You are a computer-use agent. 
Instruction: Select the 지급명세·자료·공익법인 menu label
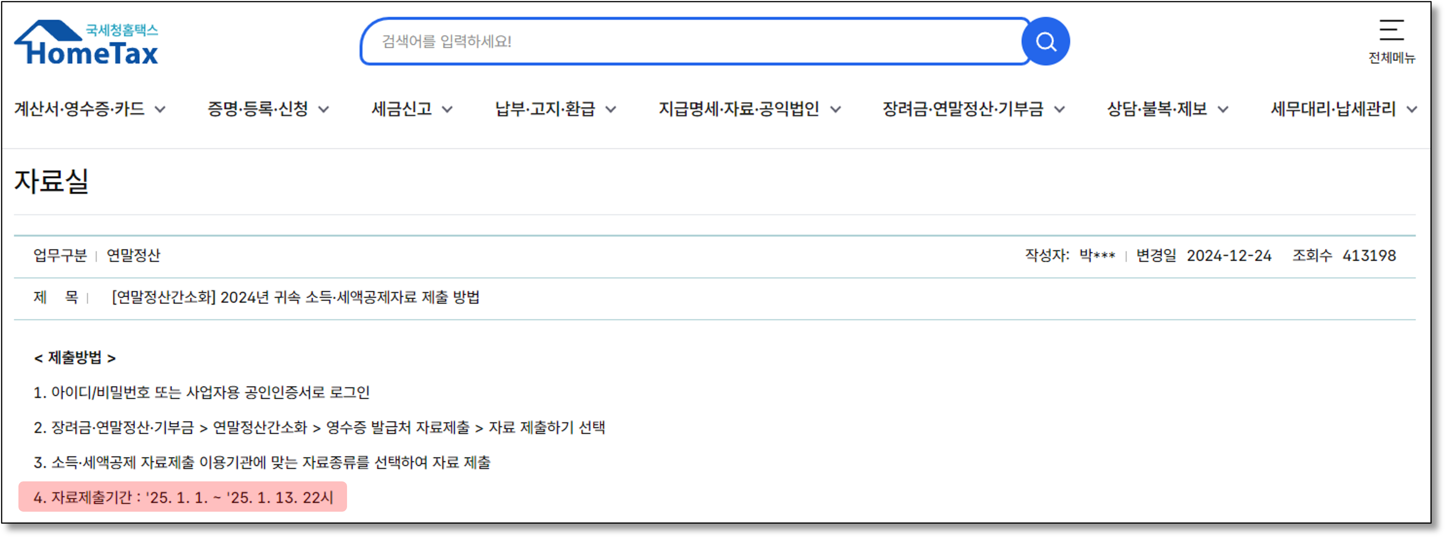tap(739, 109)
